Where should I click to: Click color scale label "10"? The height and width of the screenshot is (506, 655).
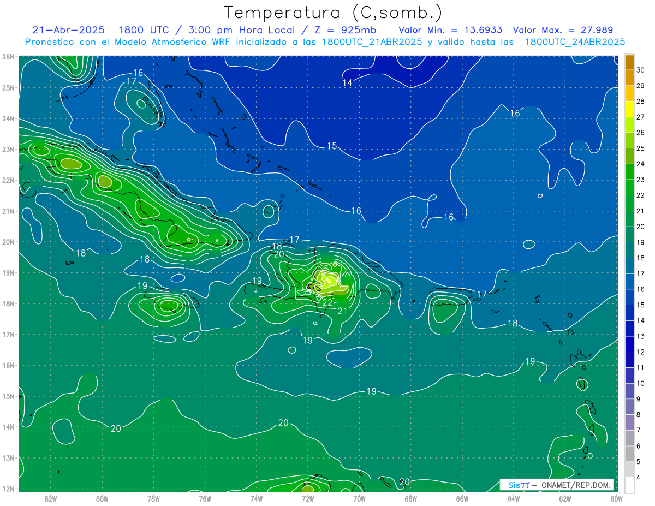coord(641,383)
